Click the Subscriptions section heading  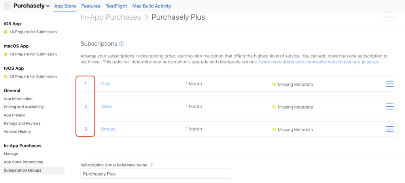[99, 44]
